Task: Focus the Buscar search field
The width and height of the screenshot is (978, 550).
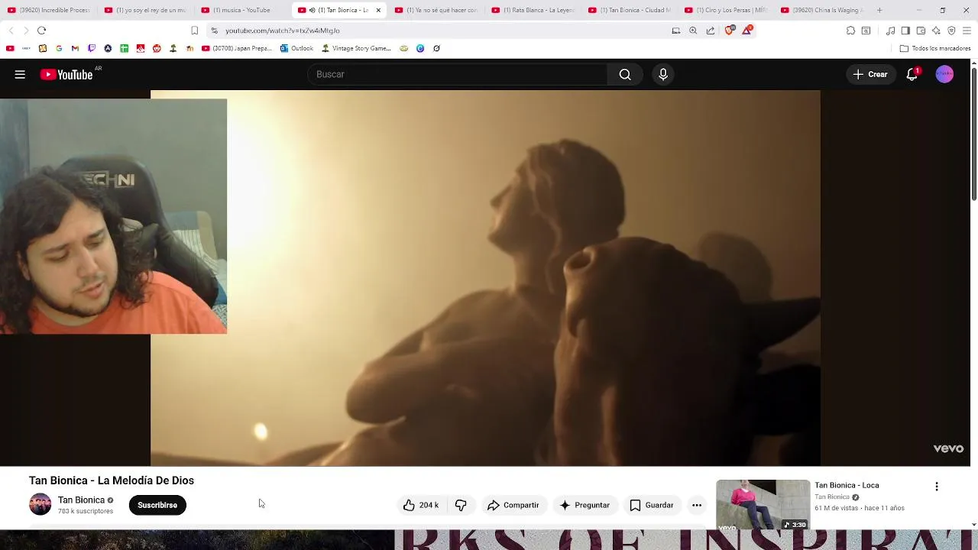Action: point(458,74)
